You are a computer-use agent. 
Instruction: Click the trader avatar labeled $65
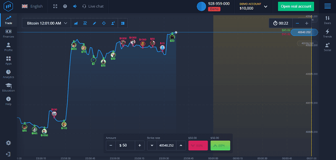pos(25,127)
